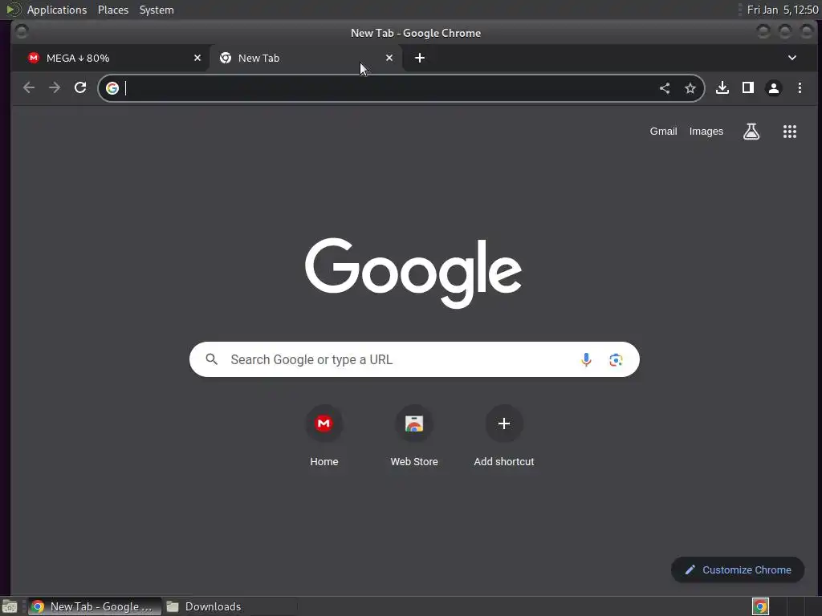Search by image with Google Lens
The height and width of the screenshot is (616, 822).
coord(616,360)
